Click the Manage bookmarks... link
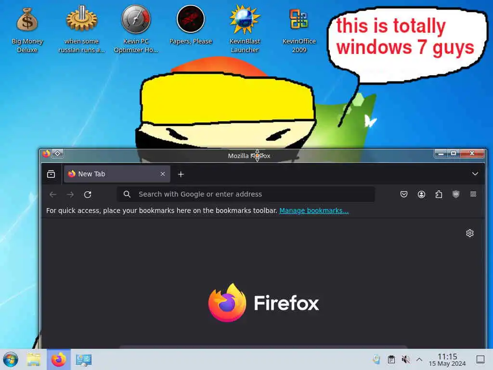The image size is (493, 370). [x=314, y=211]
